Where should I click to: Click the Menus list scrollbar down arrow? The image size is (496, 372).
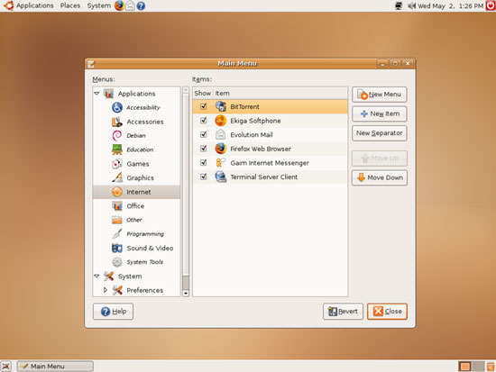pyautogui.click(x=186, y=294)
